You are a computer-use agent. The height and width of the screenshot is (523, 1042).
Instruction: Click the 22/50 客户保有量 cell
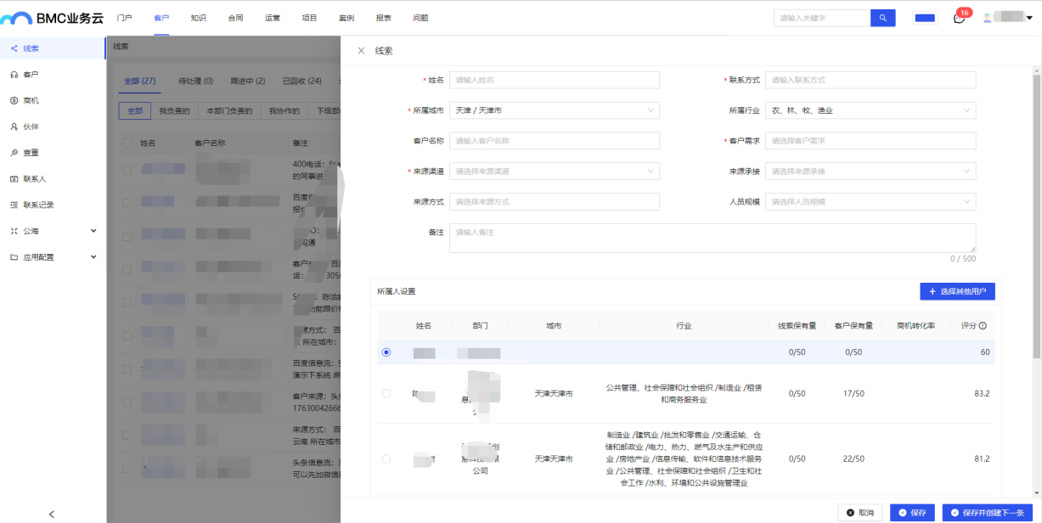853,458
